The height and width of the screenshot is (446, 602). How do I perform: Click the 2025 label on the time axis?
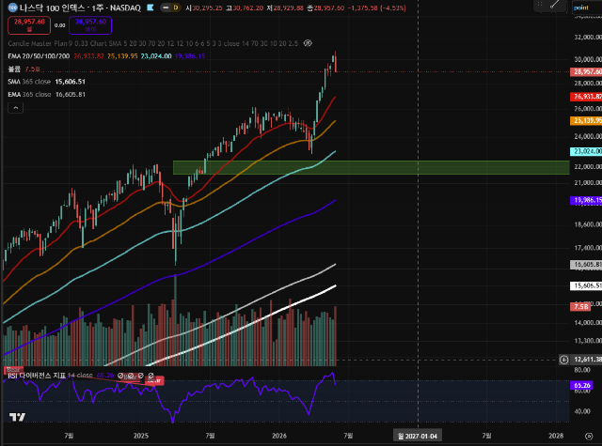(141, 436)
